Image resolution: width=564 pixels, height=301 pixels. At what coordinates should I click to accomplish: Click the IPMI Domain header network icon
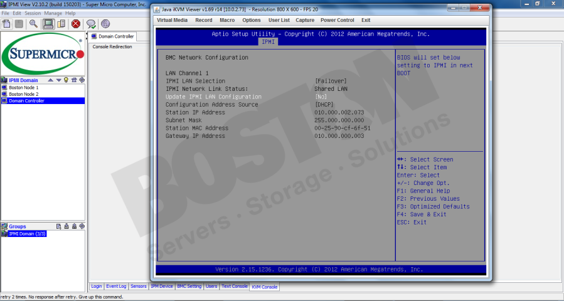[x=4, y=80]
